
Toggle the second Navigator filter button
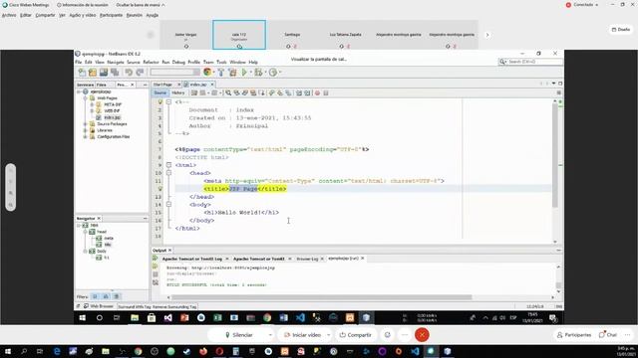[106, 296]
